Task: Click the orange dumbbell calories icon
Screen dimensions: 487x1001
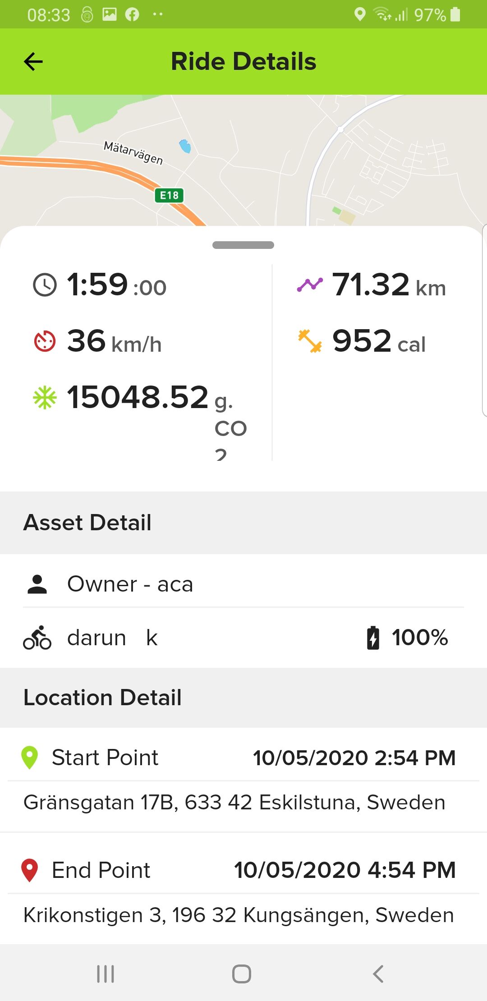Action: tap(310, 341)
